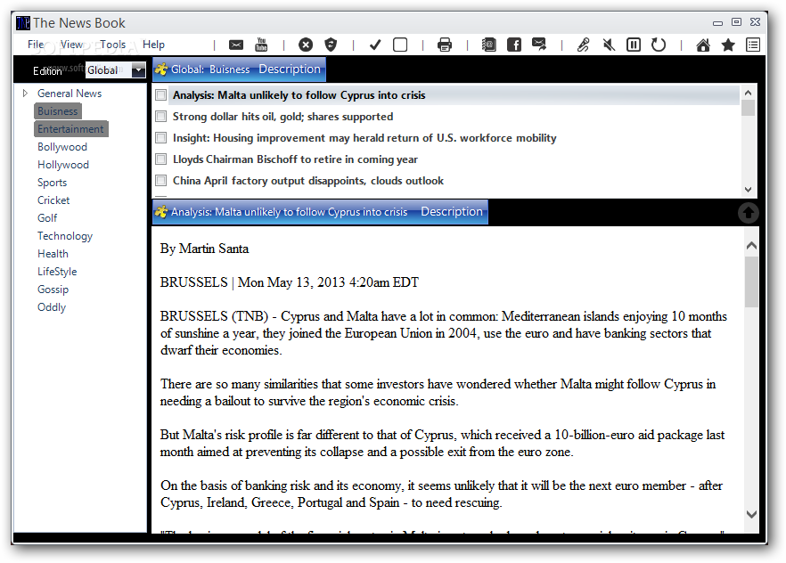Click the list view icon
Image resolution: width=786 pixels, height=563 pixels.
click(x=753, y=45)
